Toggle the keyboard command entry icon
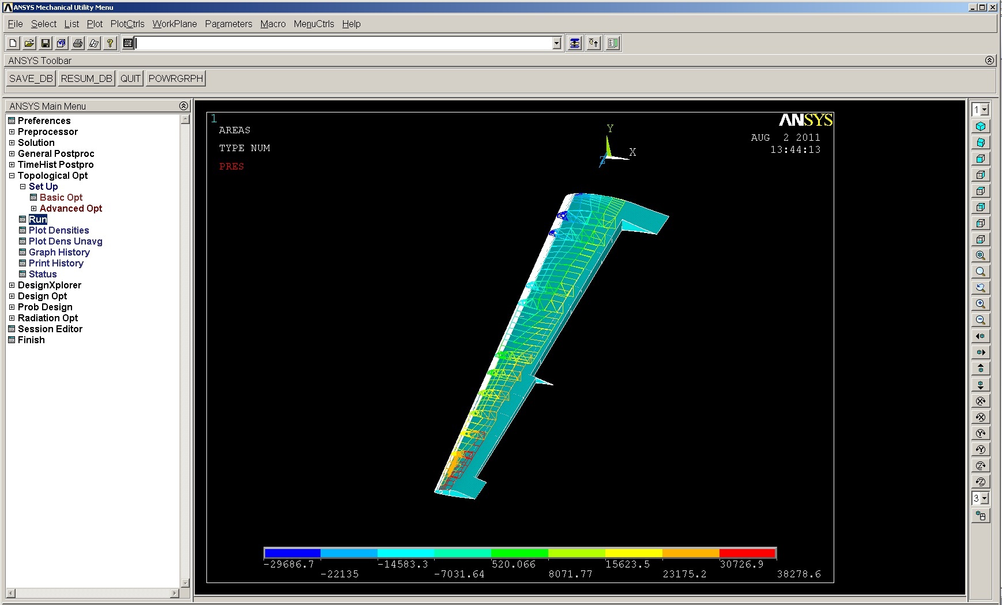Screen dimensions: 1002x605 click(128, 43)
